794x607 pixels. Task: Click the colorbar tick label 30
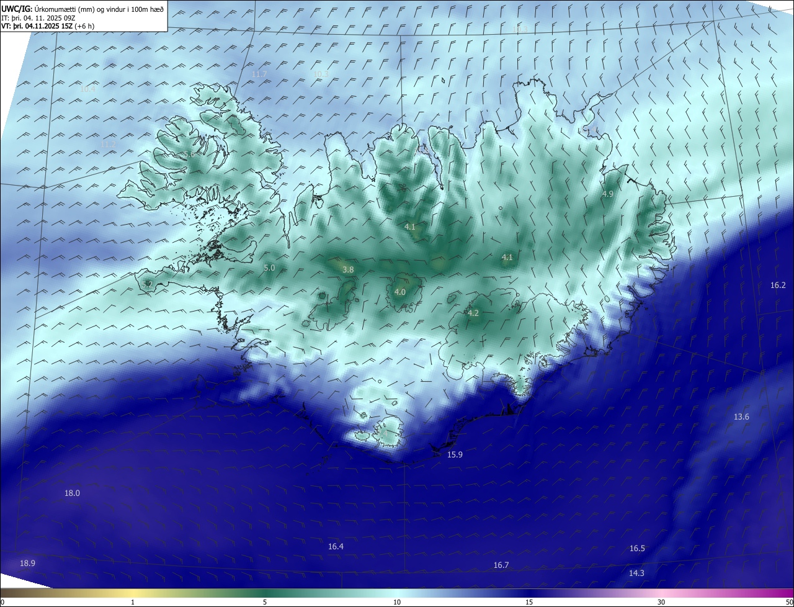click(x=661, y=603)
